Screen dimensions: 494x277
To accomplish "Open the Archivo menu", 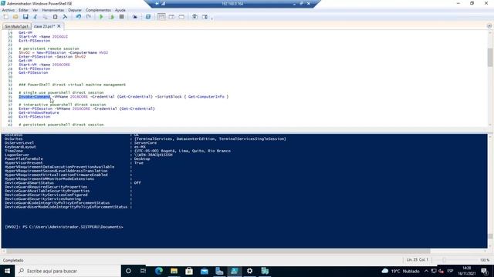I will point(8,10).
